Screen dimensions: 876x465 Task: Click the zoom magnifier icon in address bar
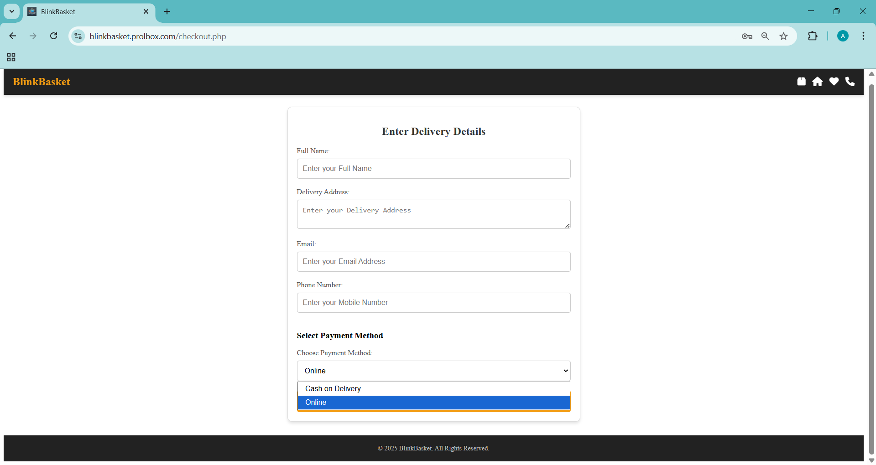765,36
